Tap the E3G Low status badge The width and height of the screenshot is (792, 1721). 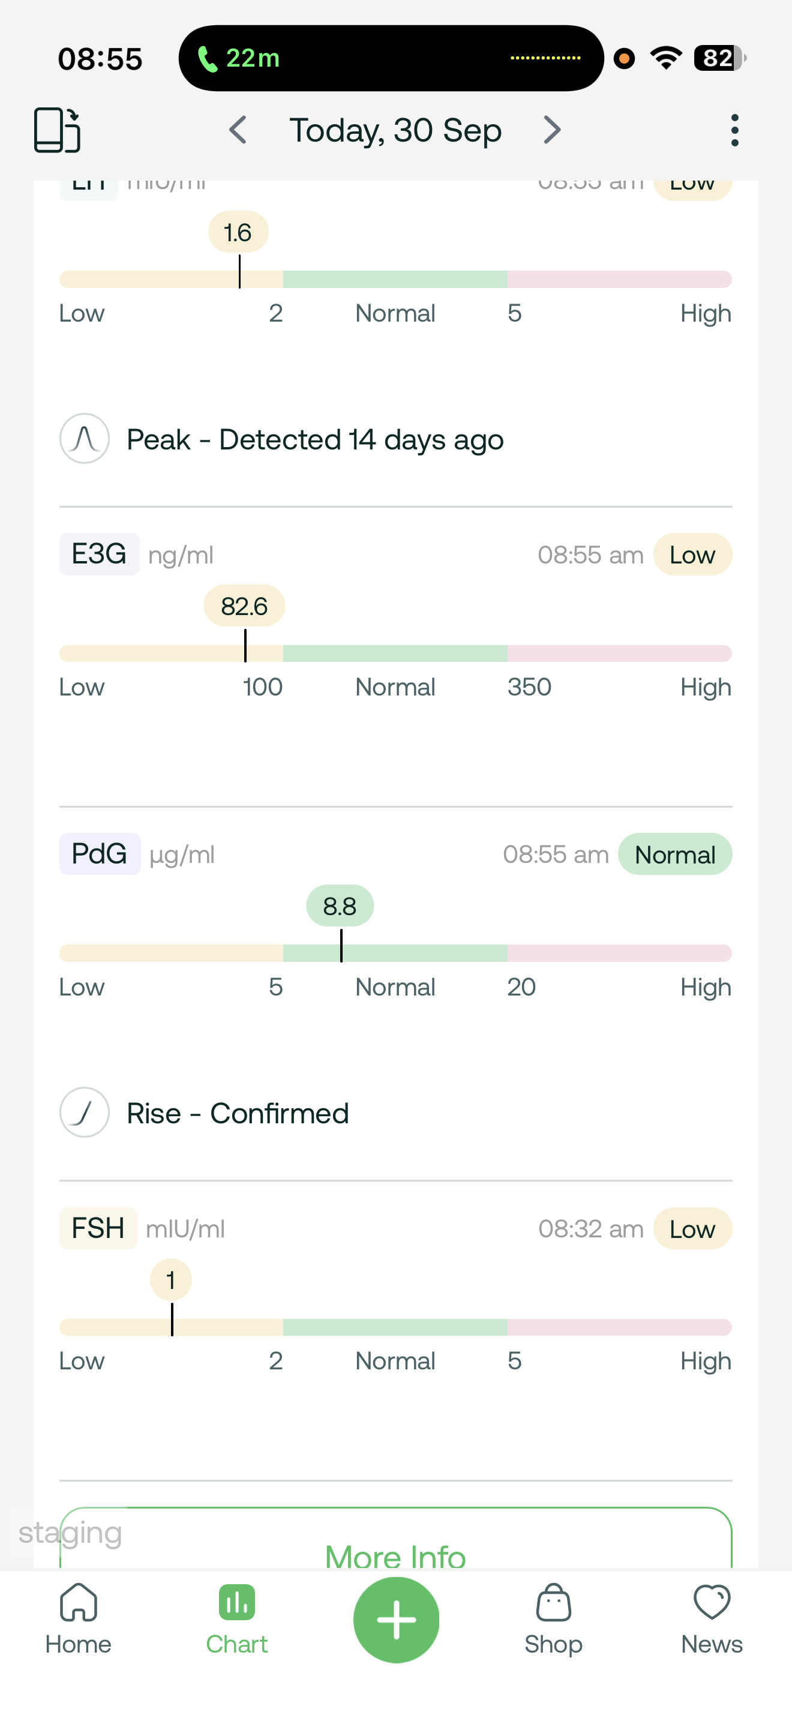(x=692, y=554)
